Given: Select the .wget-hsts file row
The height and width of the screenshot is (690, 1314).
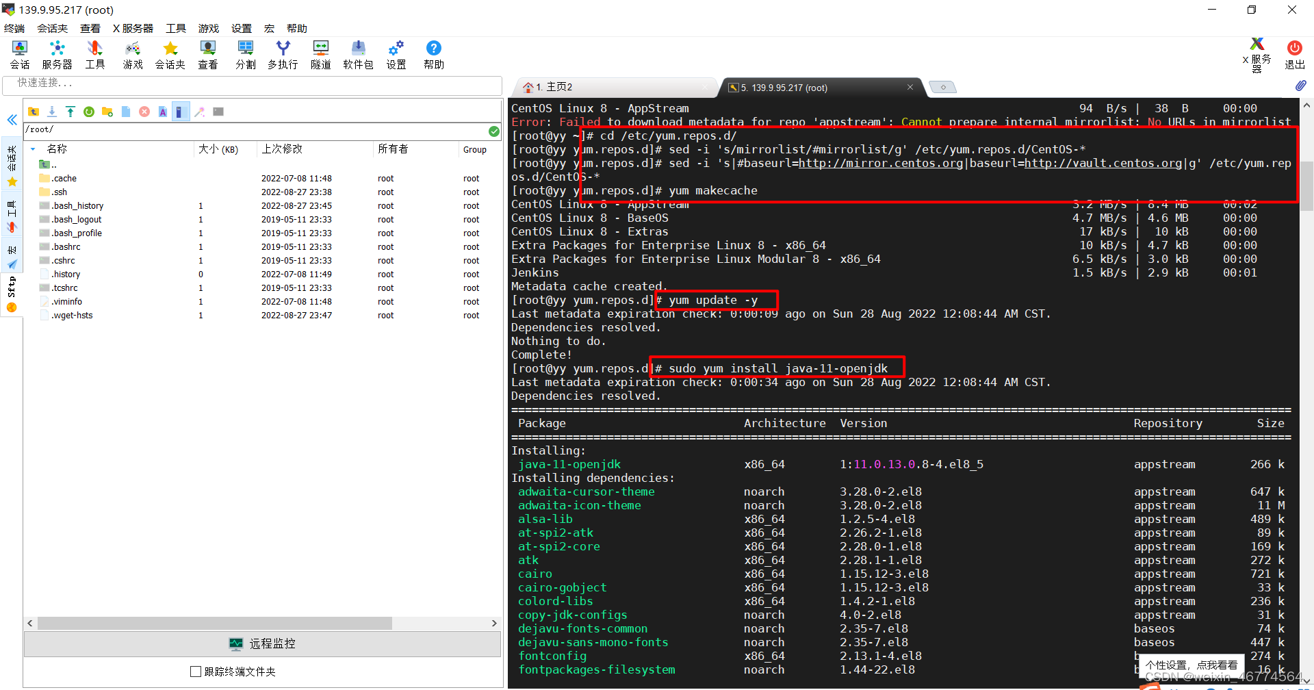Looking at the screenshot, I should click(263, 315).
